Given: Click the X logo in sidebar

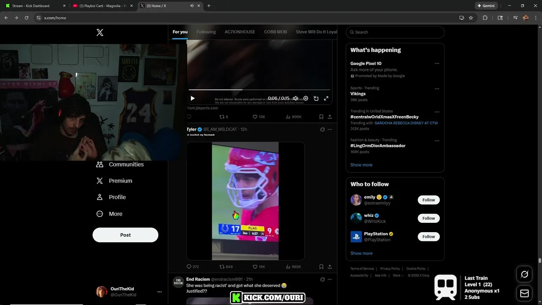Looking at the screenshot, I should pos(100,33).
